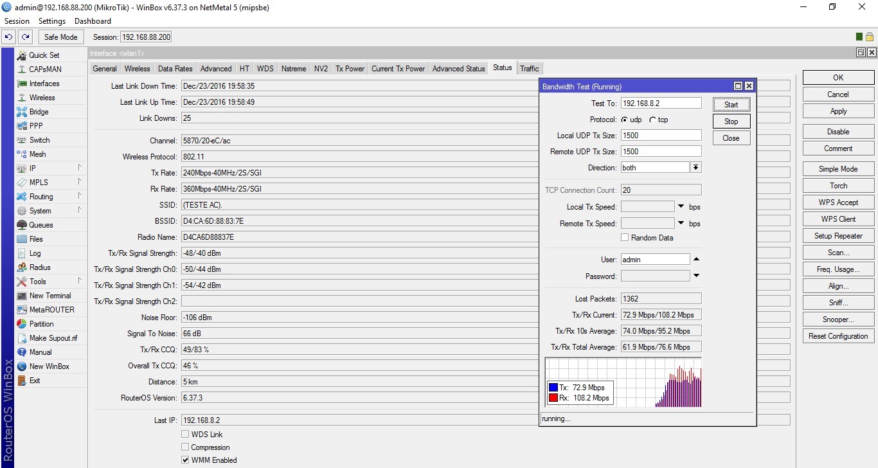
Task: Click the Test To address field
Action: tap(661, 104)
